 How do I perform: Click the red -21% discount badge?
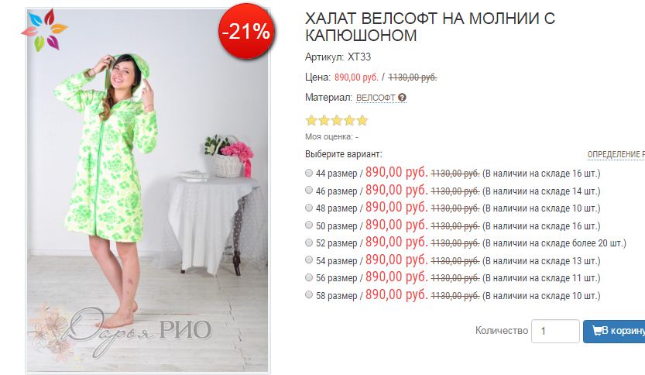[246, 31]
